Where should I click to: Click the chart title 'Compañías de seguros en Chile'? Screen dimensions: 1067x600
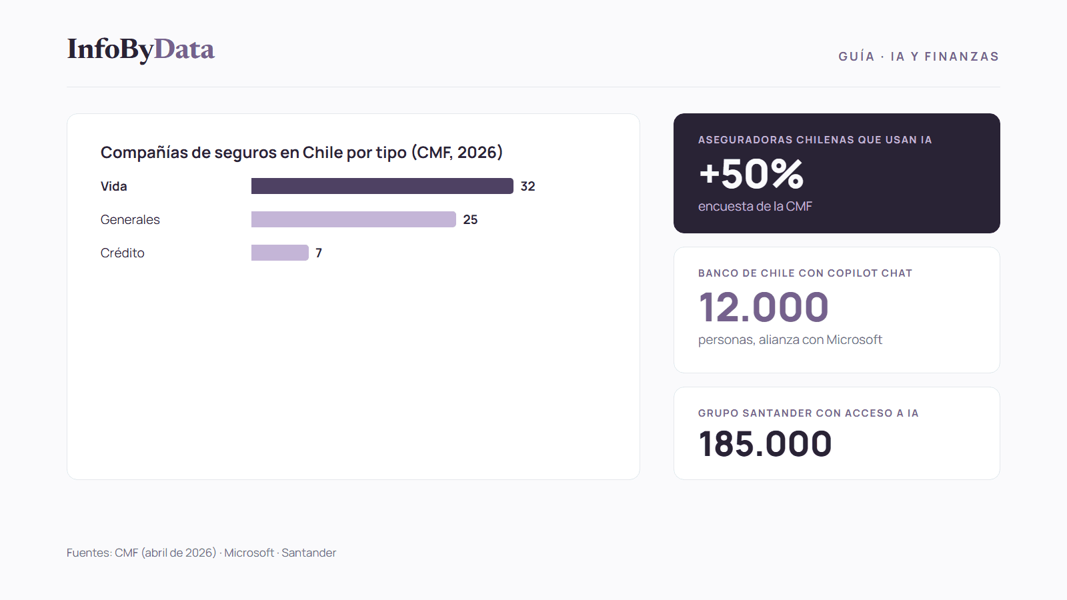tap(301, 153)
